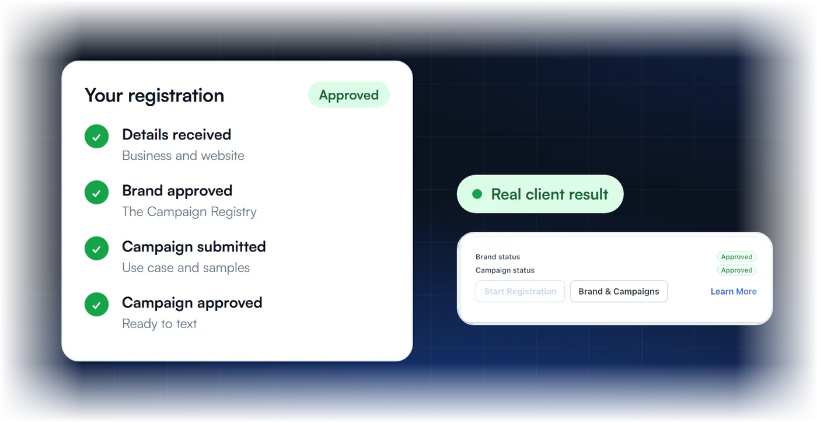
Task: Click the green checkmark beside Details received
Action: click(96, 137)
